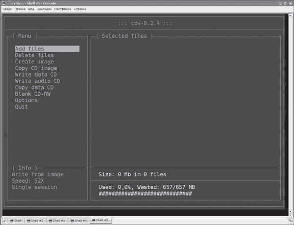Click the new session icon left of tabs

point(4,221)
